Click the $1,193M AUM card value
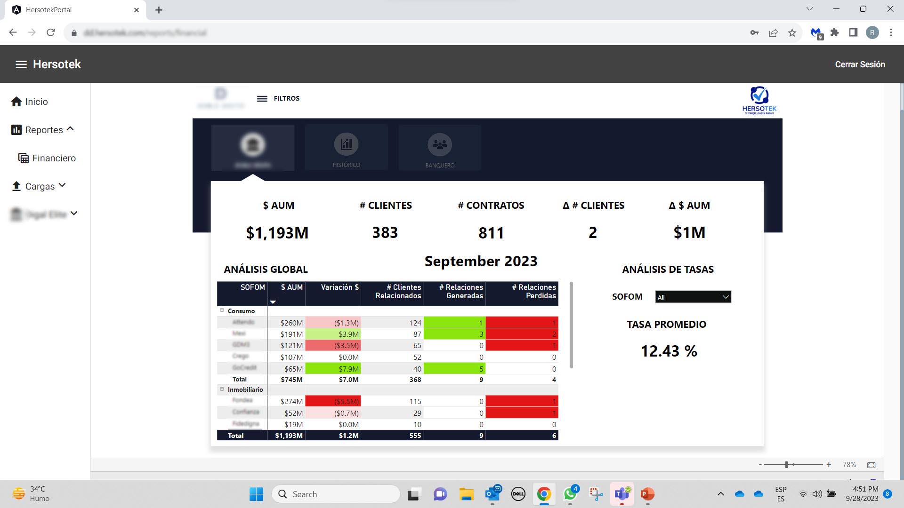Screen dimensions: 904x508 [277, 233]
